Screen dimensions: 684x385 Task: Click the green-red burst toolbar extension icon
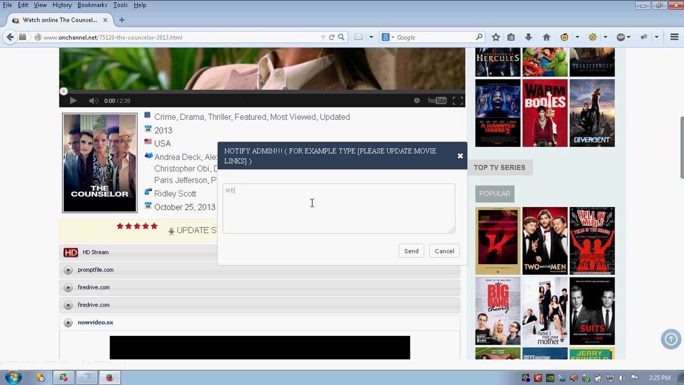pos(593,37)
